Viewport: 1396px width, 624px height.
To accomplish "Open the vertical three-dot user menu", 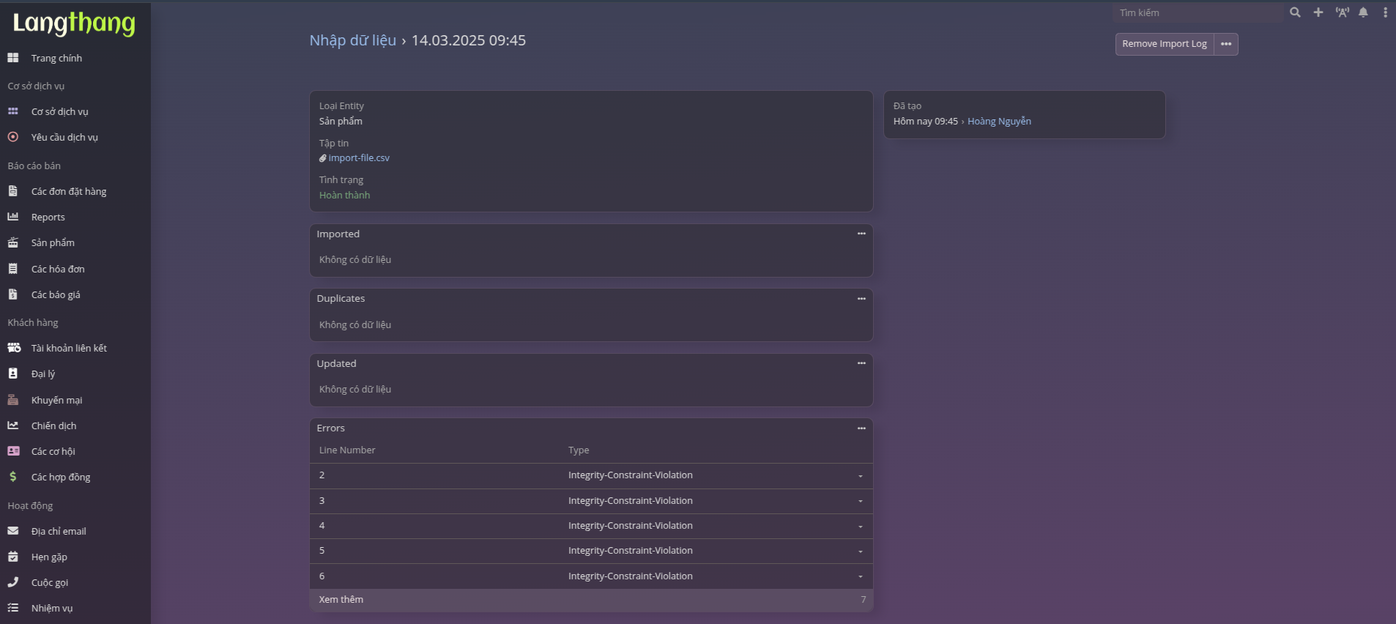I will [x=1385, y=12].
